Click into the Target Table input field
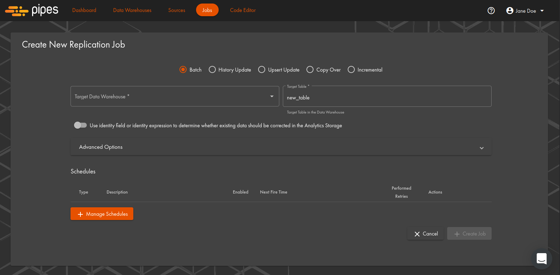This screenshot has width=560, height=275. click(x=387, y=98)
